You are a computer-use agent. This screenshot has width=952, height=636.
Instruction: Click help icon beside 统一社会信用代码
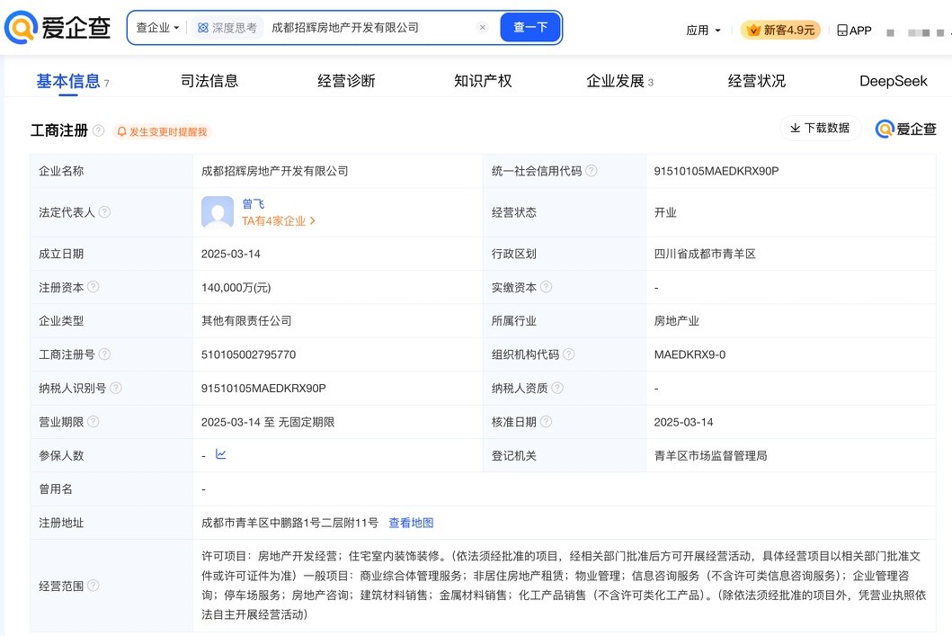coord(592,171)
